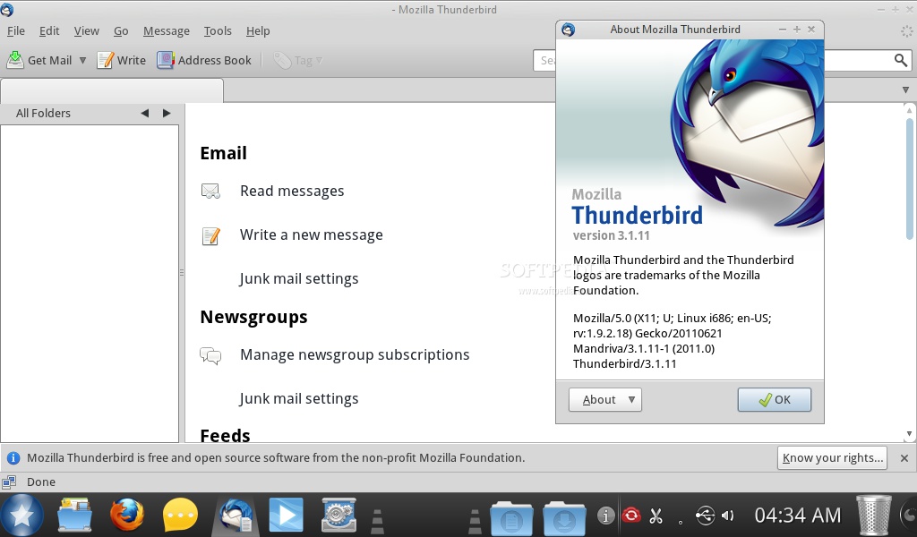917x537 pixels.
Task: Click the Thunderbird icon in main title bar
Action: click(x=7, y=9)
